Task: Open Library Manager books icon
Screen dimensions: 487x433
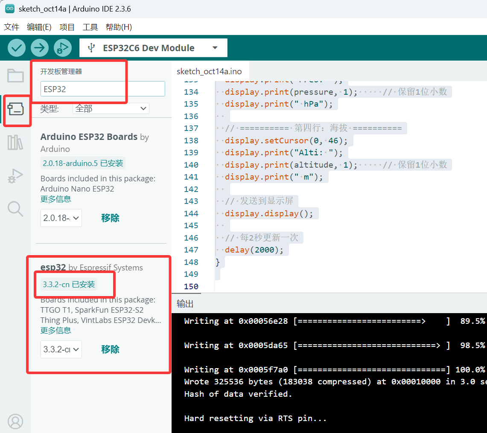Action: 15,142
